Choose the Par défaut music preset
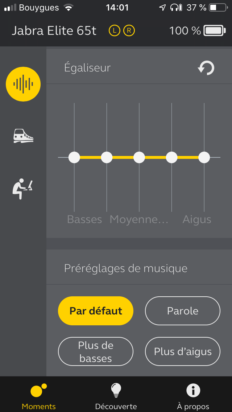Viewport: 232px width, 412px height. point(96,311)
